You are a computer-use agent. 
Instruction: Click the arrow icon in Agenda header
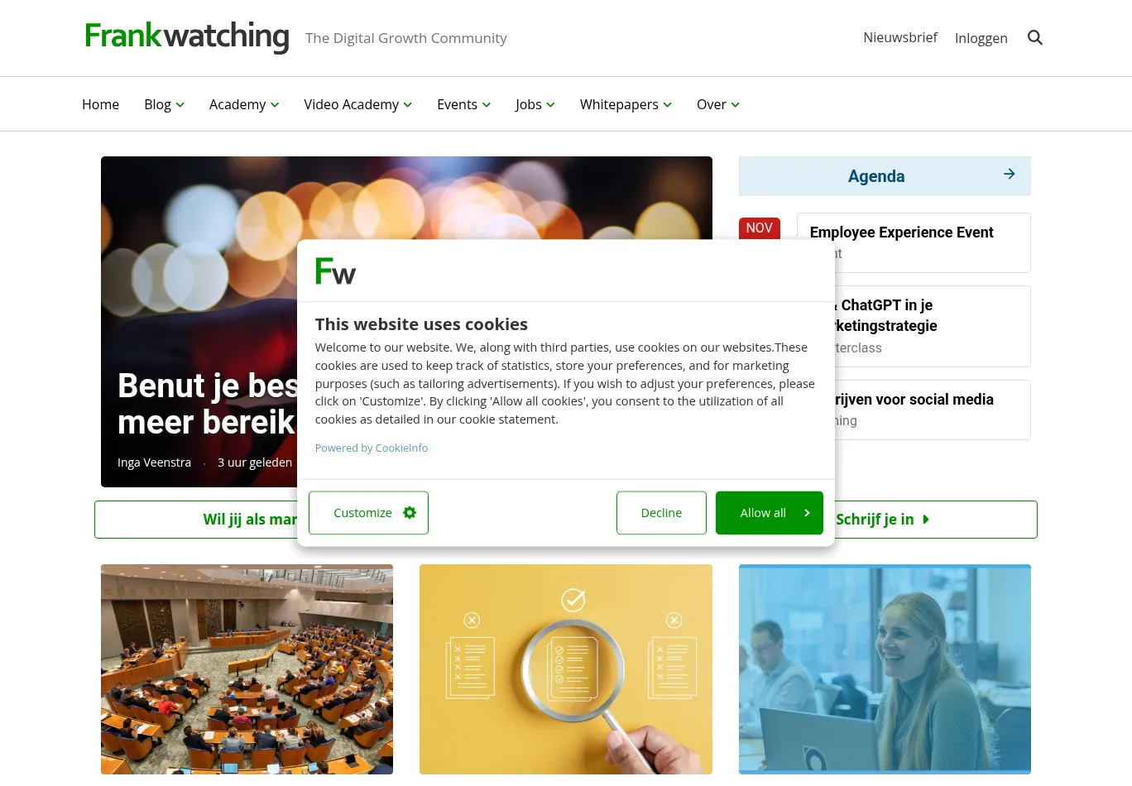point(1009,174)
